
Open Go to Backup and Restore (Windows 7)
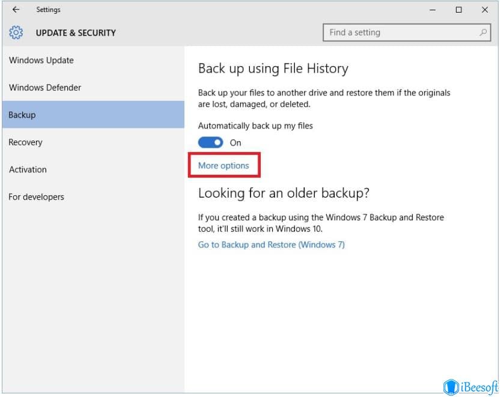[x=272, y=244]
